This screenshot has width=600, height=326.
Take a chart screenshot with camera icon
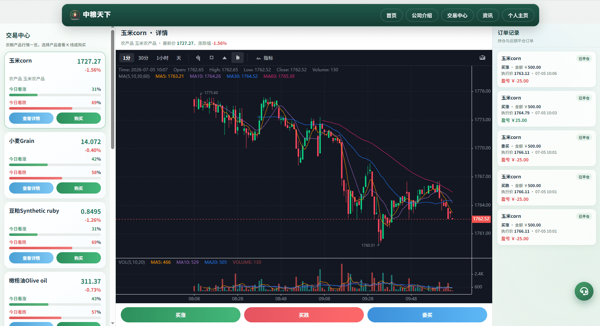point(482,58)
